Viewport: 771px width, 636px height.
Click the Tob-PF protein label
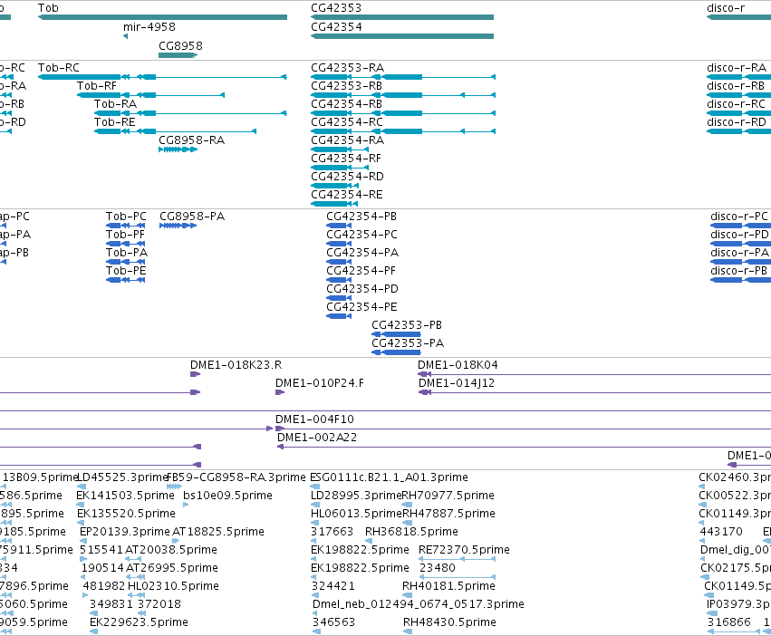click(125, 235)
